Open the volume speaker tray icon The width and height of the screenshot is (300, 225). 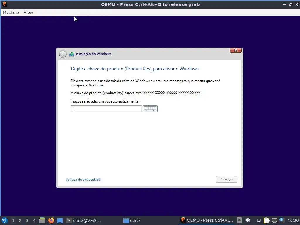pyautogui.click(x=248, y=220)
